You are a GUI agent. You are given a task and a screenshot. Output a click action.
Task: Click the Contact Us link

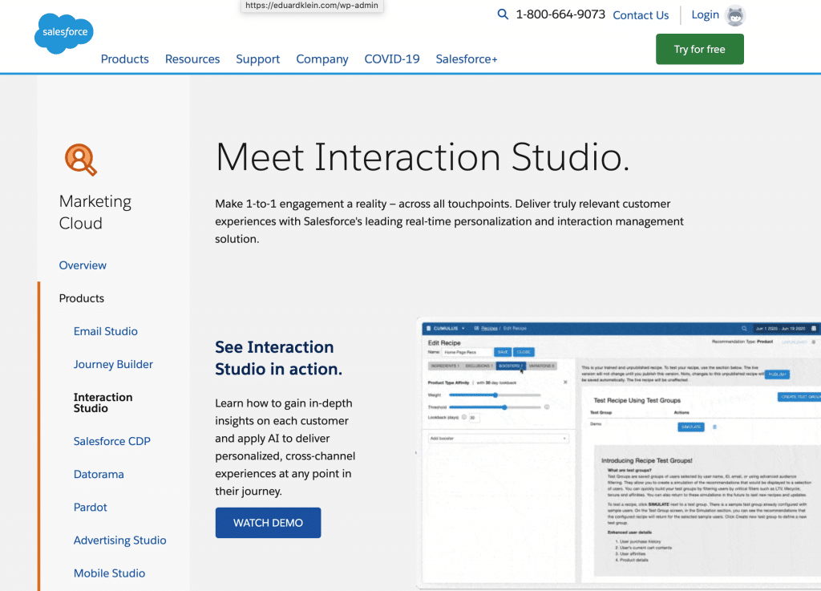coord(641,15)
